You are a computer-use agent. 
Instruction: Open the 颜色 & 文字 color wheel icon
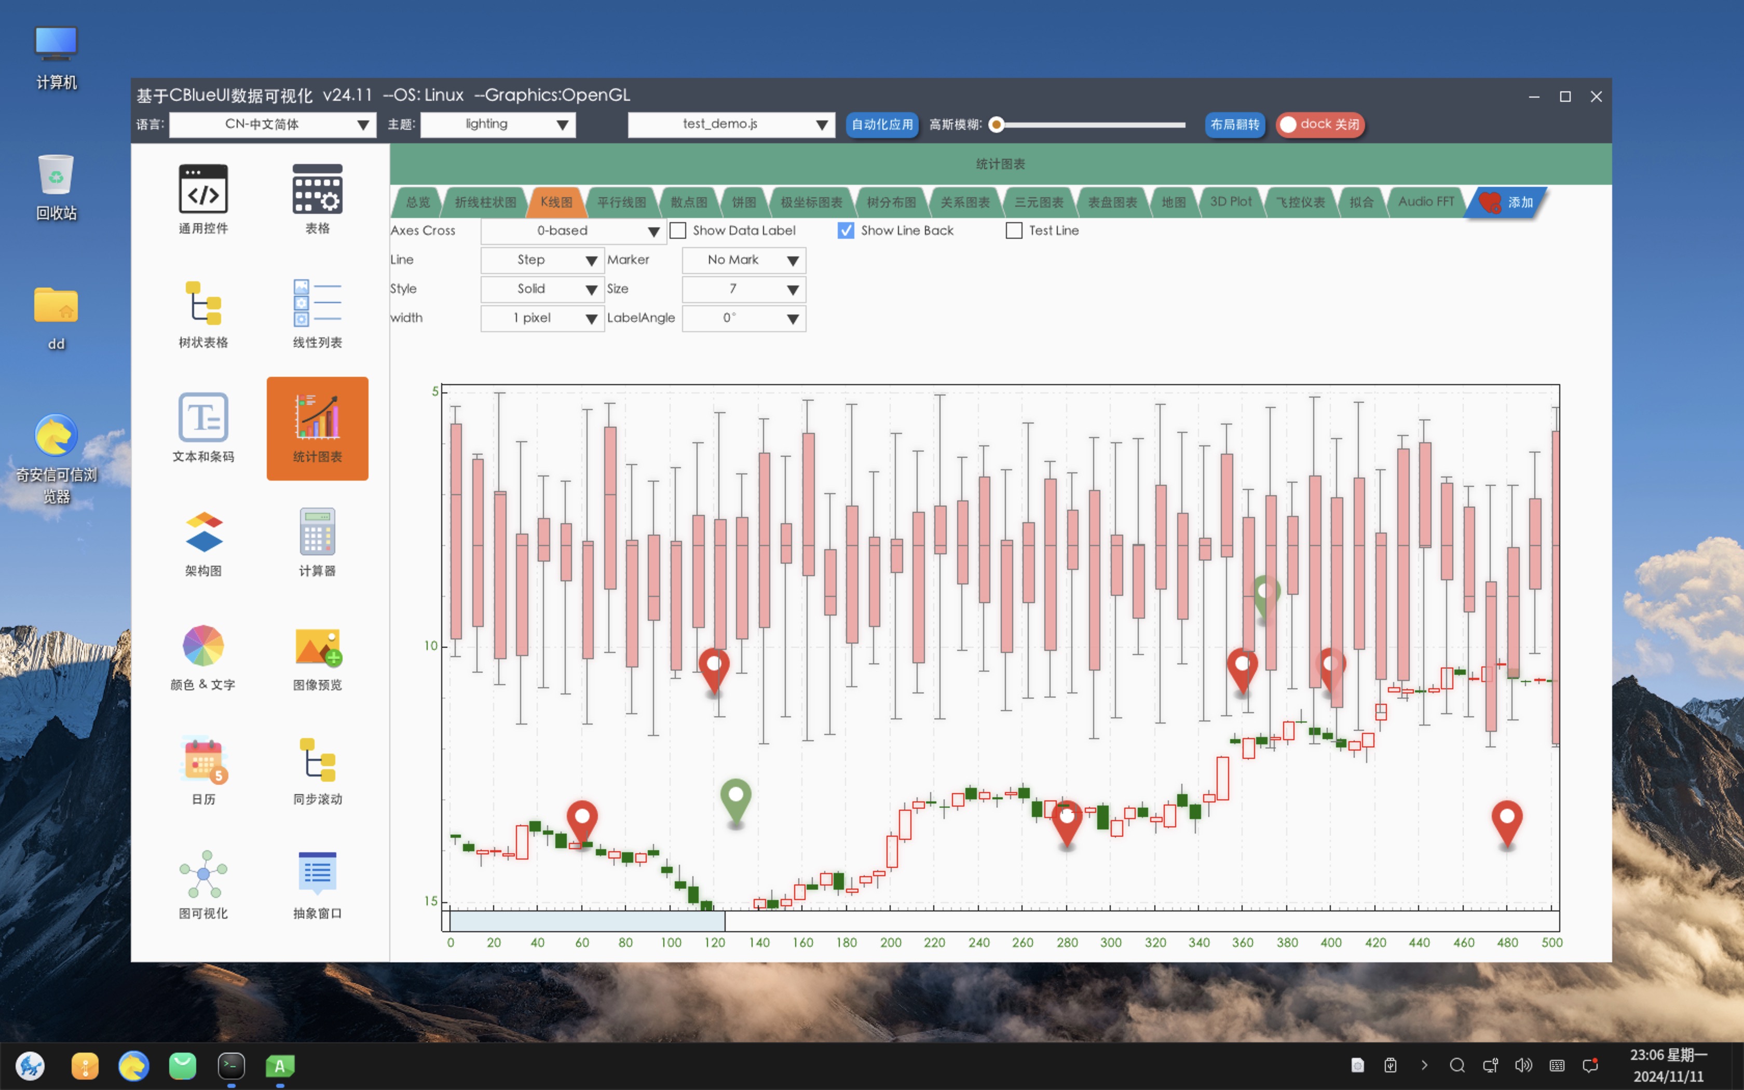click(x=203, y=646)
